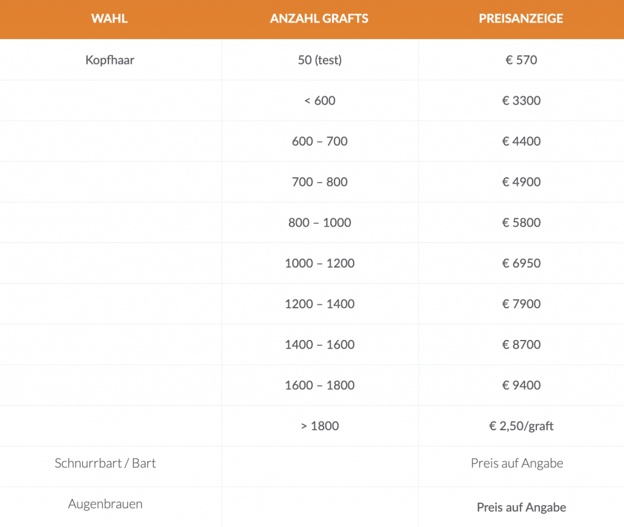Select the Kopfhaar row label
Image resolution: width=624 pixels, height=527 pixels.
(x=110, y=60)
